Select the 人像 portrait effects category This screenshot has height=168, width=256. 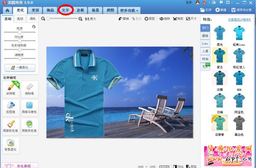pyautogui.click(x=205, y=51)
